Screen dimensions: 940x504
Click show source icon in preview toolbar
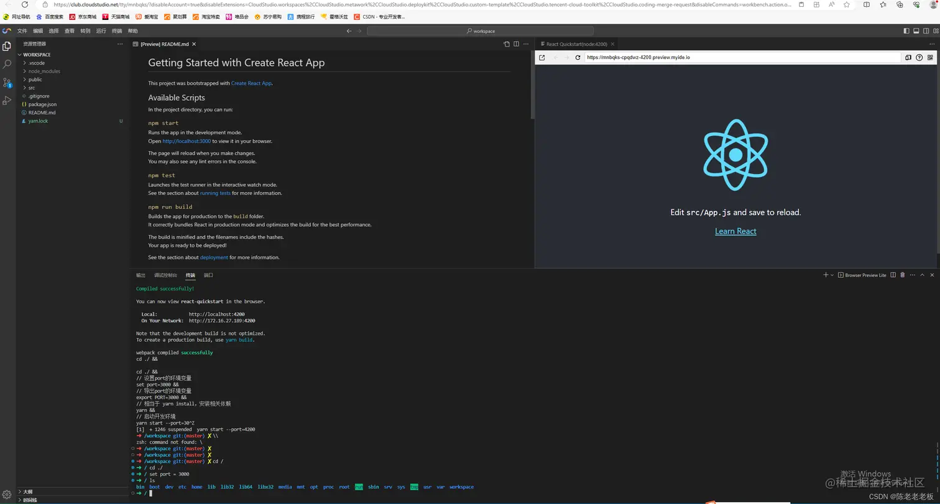(x=506, y=44)
